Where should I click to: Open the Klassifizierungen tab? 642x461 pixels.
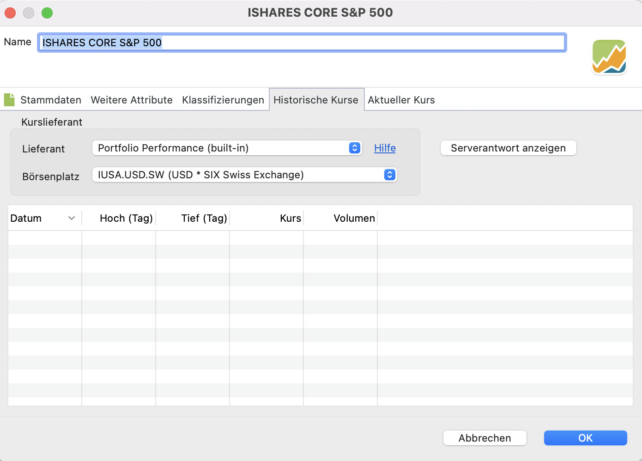tap(223, 100)
